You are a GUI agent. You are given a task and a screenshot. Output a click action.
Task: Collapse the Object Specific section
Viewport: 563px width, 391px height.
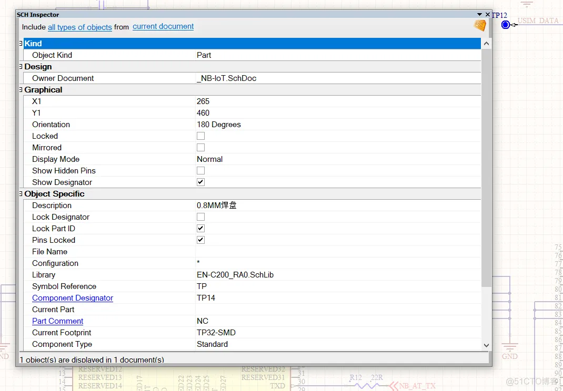[x=21, y=194]
